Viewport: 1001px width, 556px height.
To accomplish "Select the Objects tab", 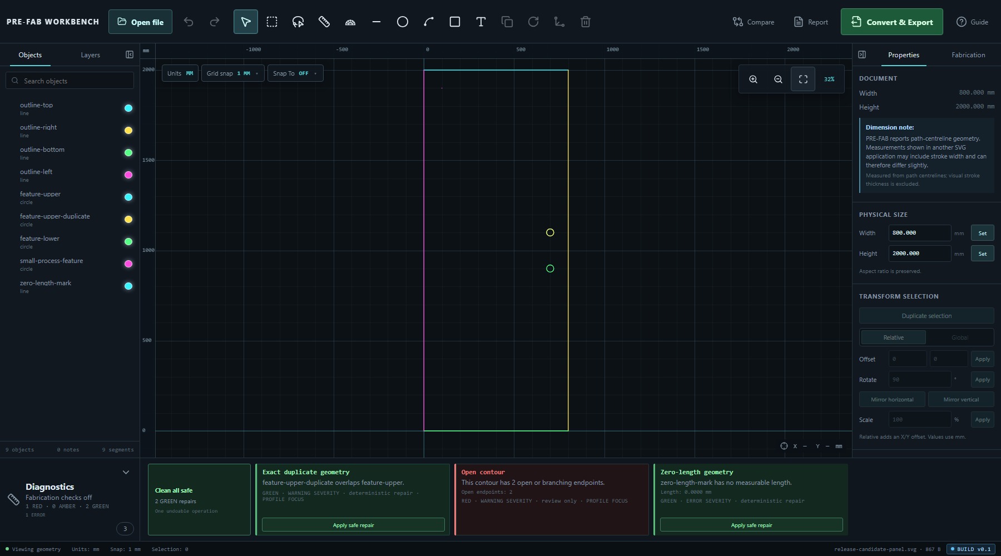I will (x=30, y=55).
